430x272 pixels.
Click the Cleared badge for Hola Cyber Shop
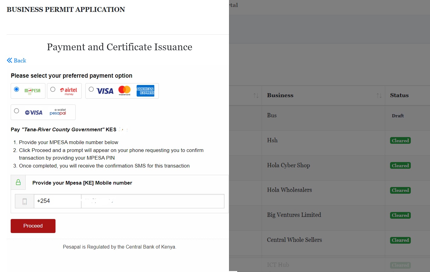tap(400, 166)
